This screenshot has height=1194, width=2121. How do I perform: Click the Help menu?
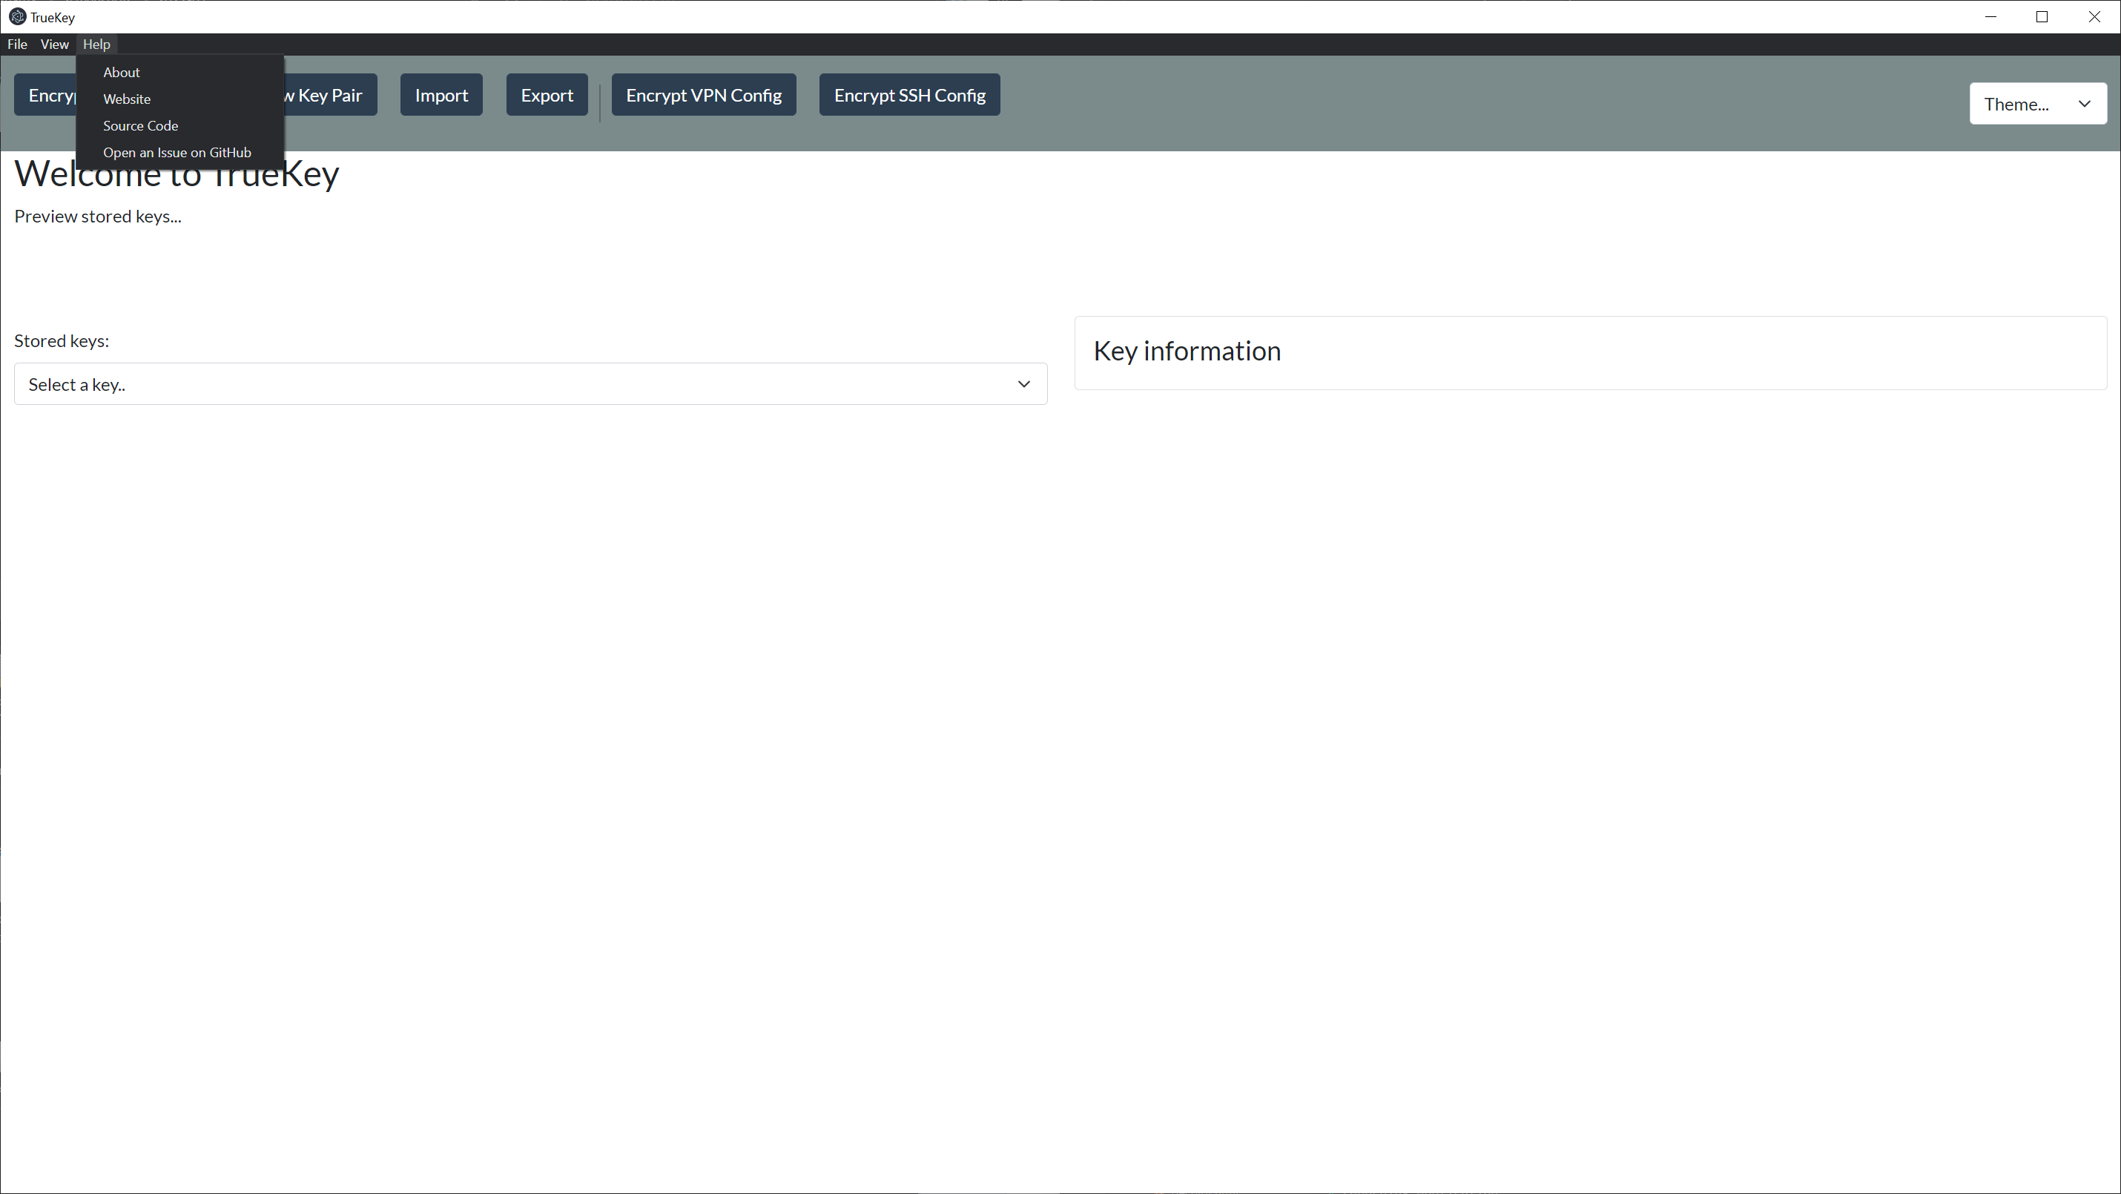coord(96,44)
